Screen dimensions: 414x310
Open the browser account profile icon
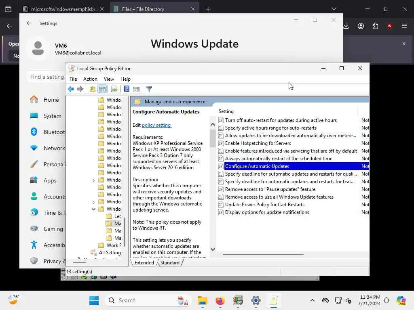pyautogui.click(x=361, y=26)
